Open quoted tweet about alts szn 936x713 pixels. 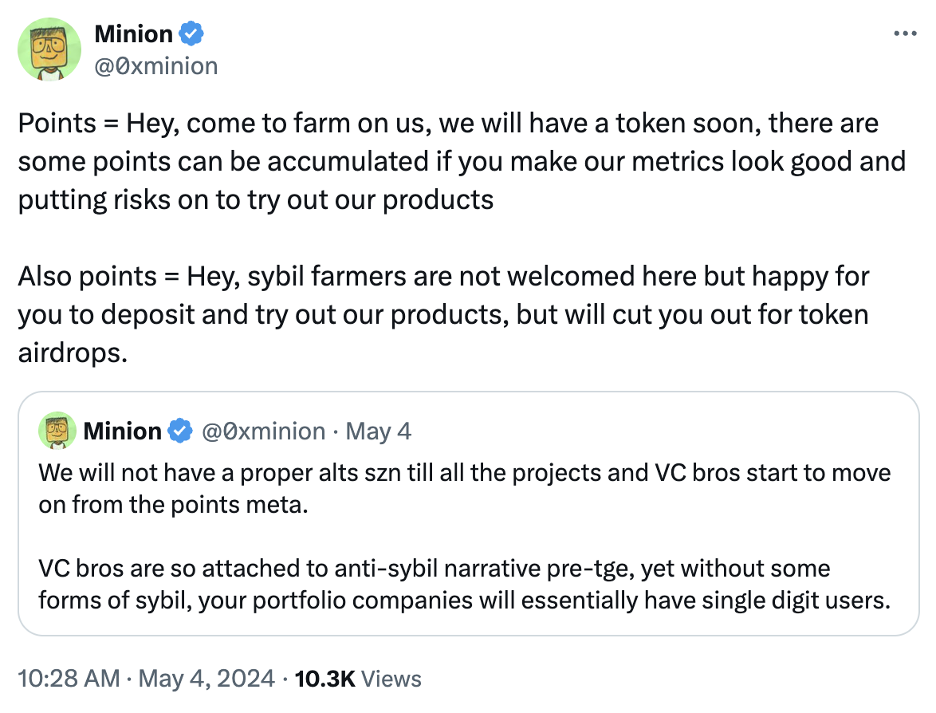click(469, 514)
